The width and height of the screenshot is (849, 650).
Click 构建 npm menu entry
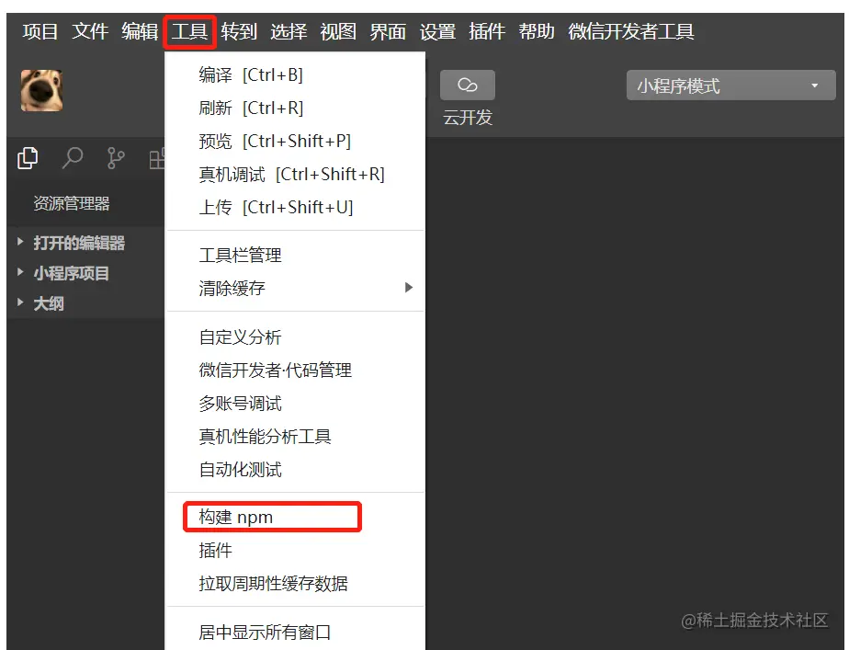[x=295, y=517]
